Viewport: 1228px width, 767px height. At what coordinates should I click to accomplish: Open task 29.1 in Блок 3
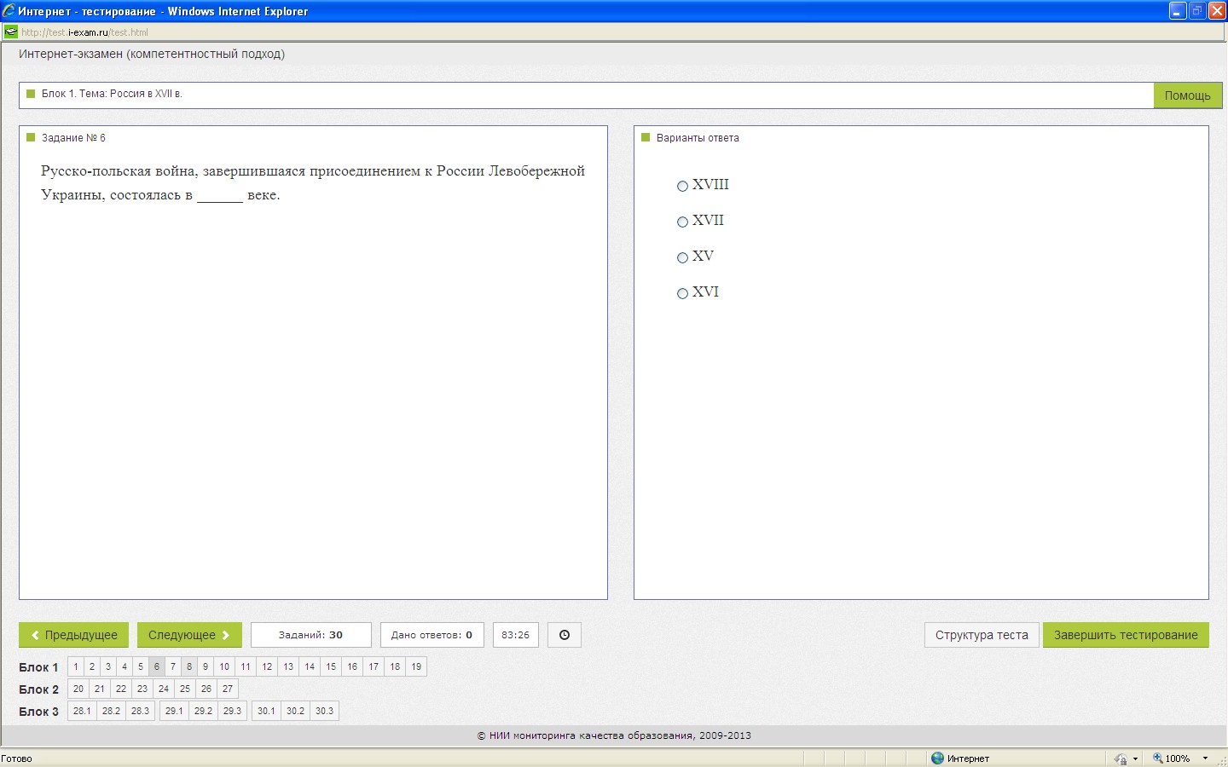(x=174, y=711)
